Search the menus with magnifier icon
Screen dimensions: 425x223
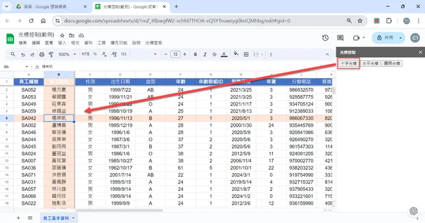point(13,54)
